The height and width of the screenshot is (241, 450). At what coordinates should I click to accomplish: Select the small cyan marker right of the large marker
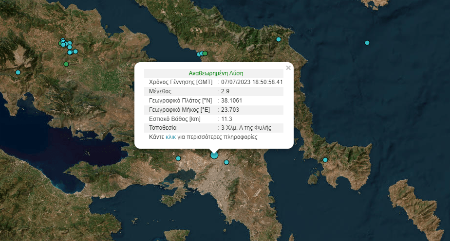226,162
